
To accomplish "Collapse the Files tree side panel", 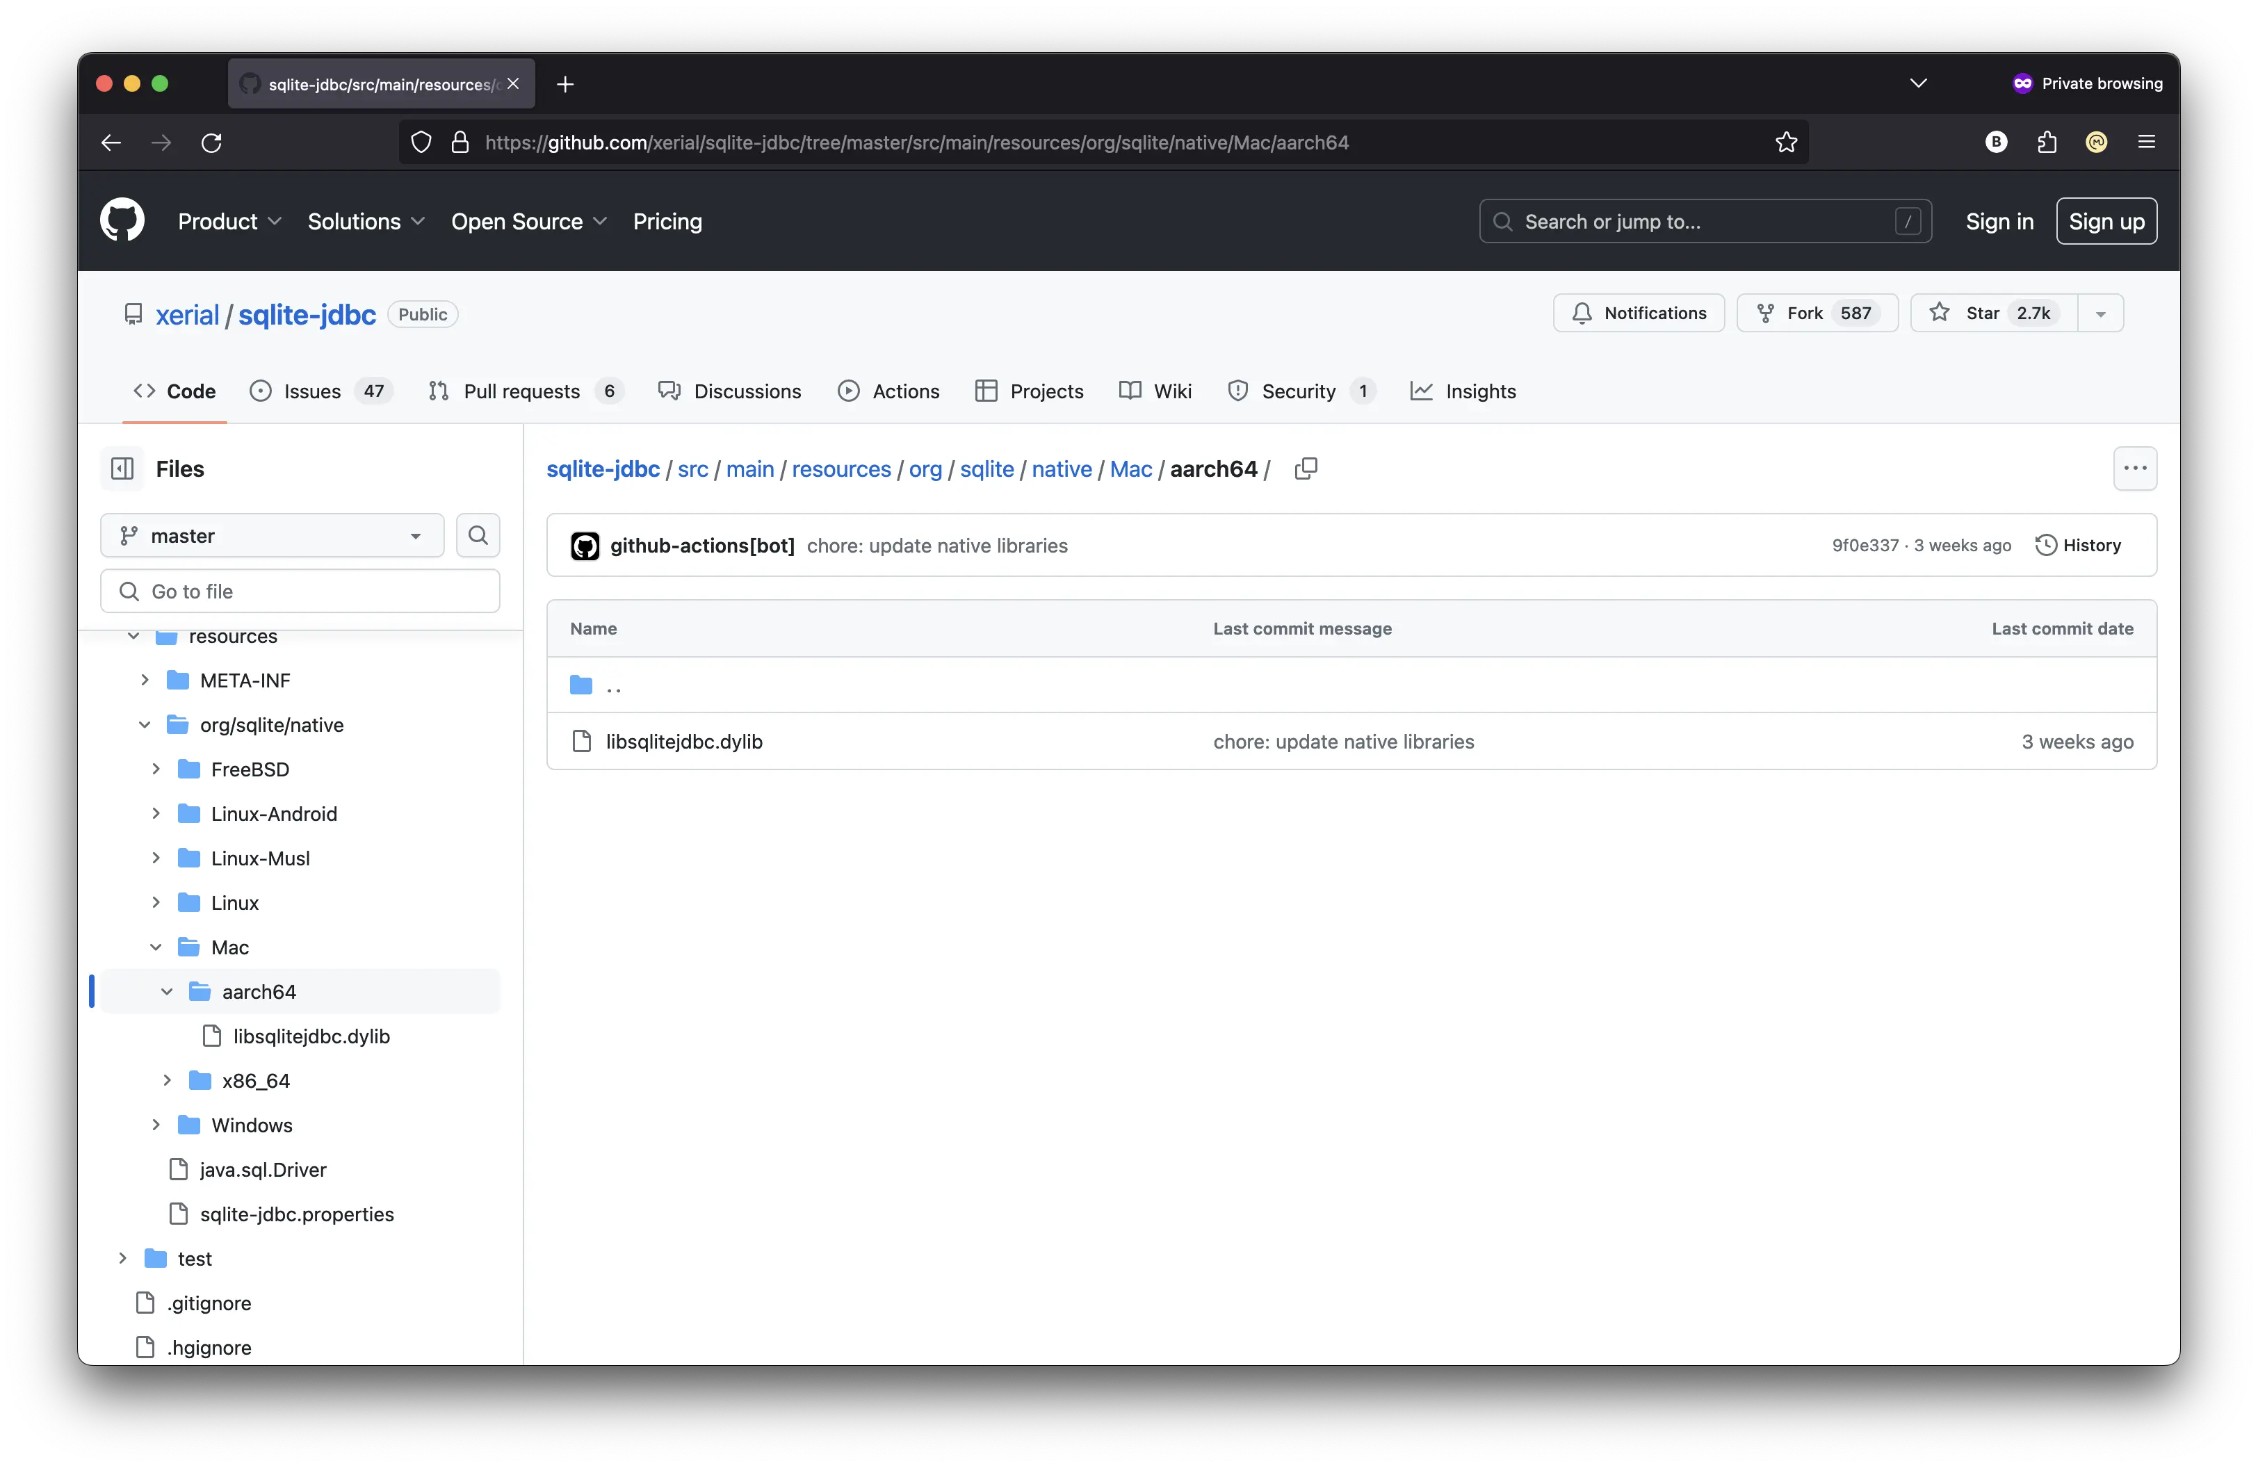I will pos(122,468).
